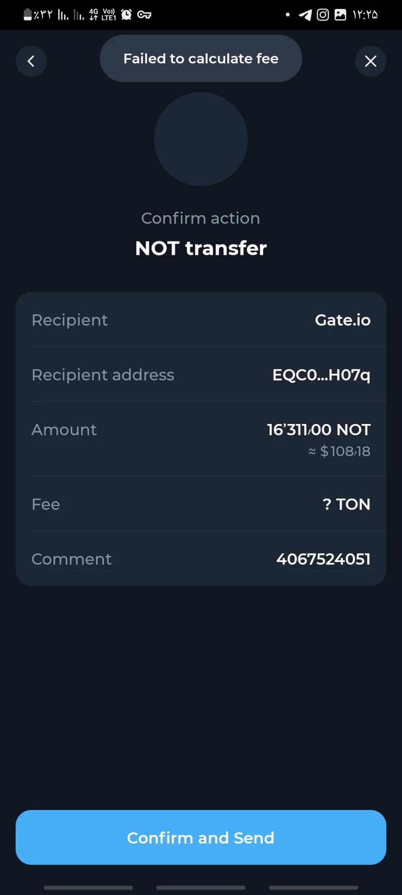Viewport: 402px width, 895px height.
Task: Tap the Gate.io recipient name
Action: [x=342, y=320]
